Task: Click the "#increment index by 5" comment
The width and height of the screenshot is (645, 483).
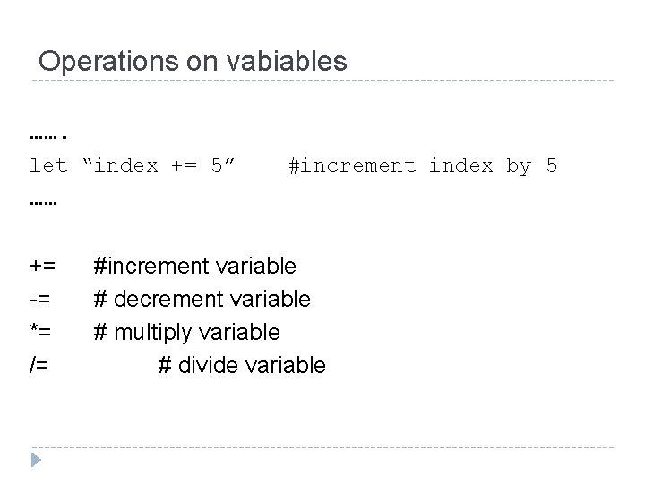Action: 423,165
